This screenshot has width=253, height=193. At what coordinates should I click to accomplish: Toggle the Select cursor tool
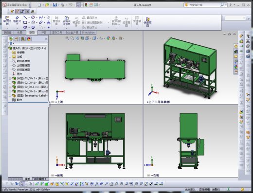pyautogui.click(x=78, y=5)
